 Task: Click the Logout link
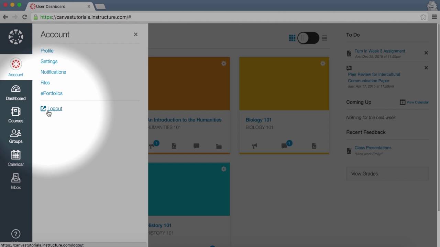tap(55, 109)
